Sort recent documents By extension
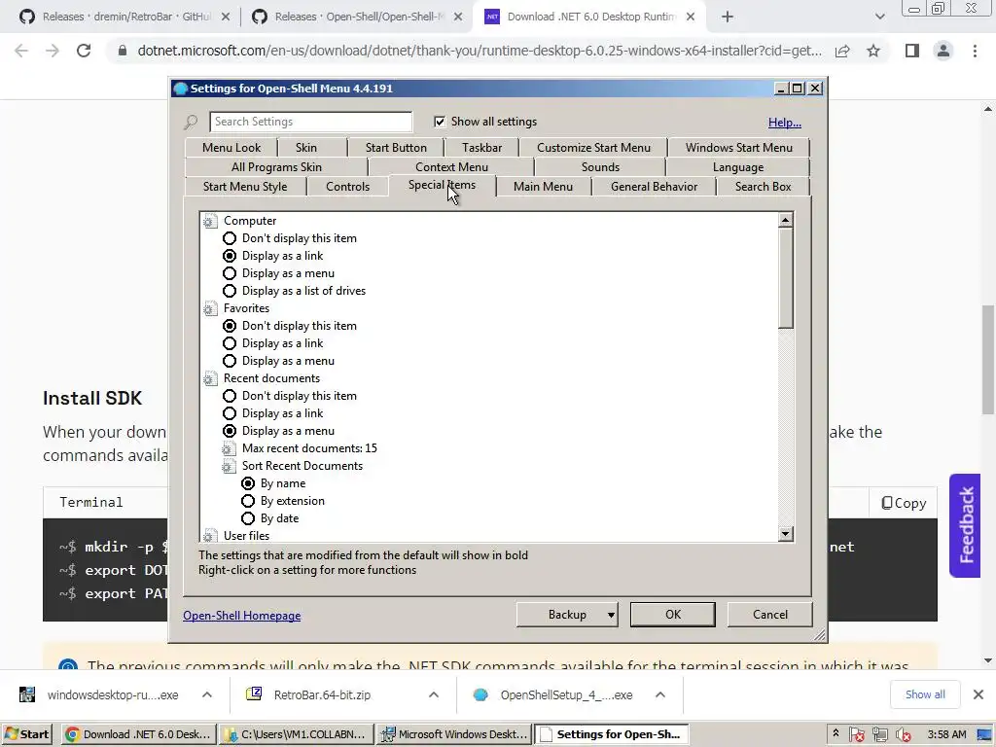Image resolution: width=996 pixels, height=747 pixels. pyautogui.click(x=248, y=501)
